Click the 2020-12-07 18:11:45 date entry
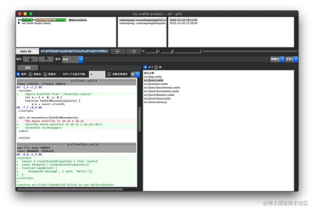The image size is (314, 212). (183, 20)
